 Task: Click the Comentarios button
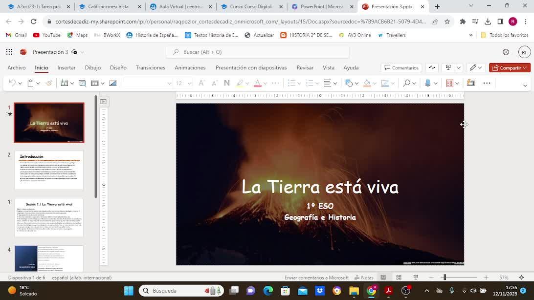pyautogui.click(x=401, y=68)
